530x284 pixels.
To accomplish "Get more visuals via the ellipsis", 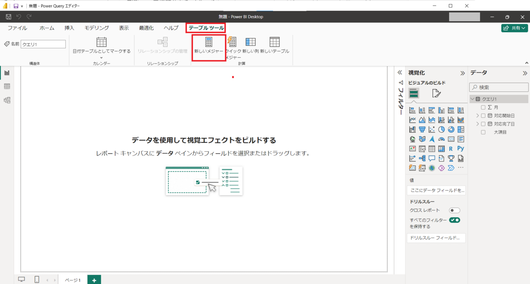I will pyautogui.click(x=461, y=168).
